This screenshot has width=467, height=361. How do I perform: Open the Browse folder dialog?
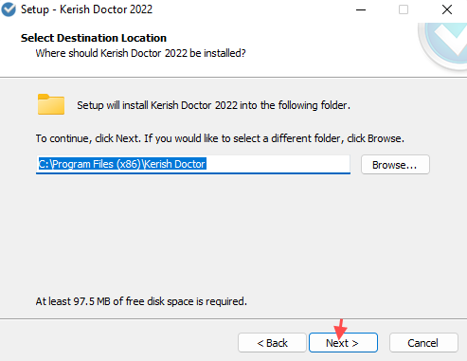[x=395, y=165]
